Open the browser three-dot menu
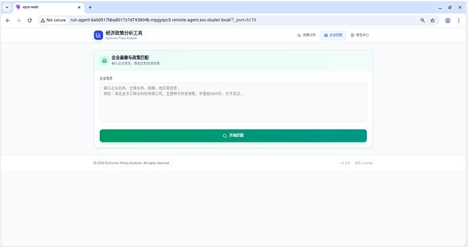 (x=459, y=20)
